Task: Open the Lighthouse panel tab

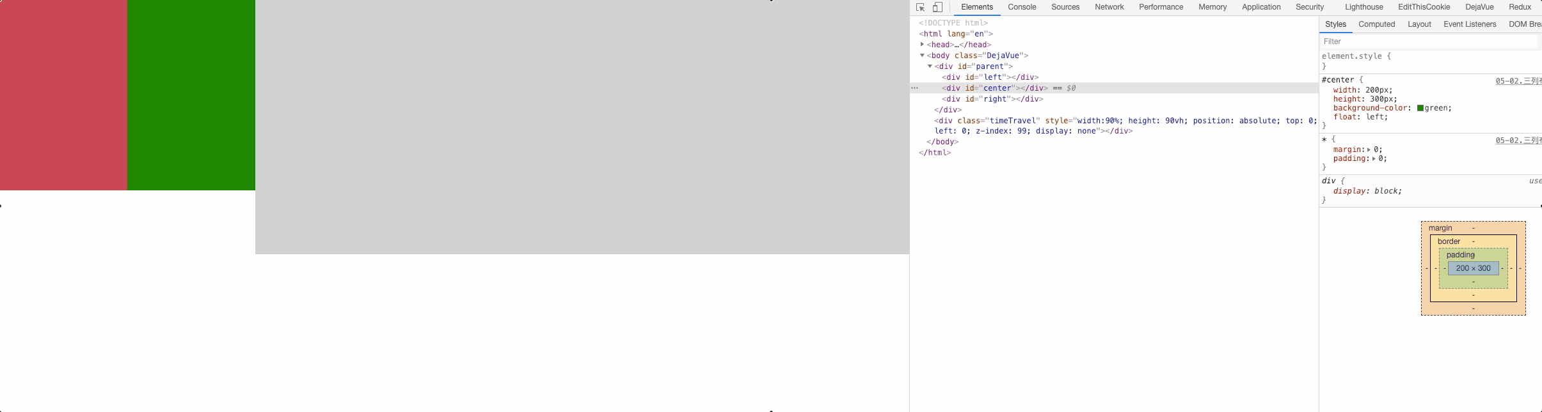Action: 1363,7
